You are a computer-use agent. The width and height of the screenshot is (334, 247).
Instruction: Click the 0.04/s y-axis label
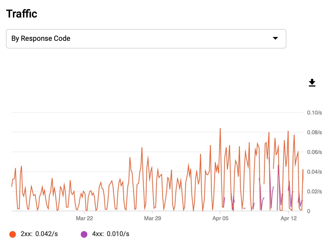315,172
